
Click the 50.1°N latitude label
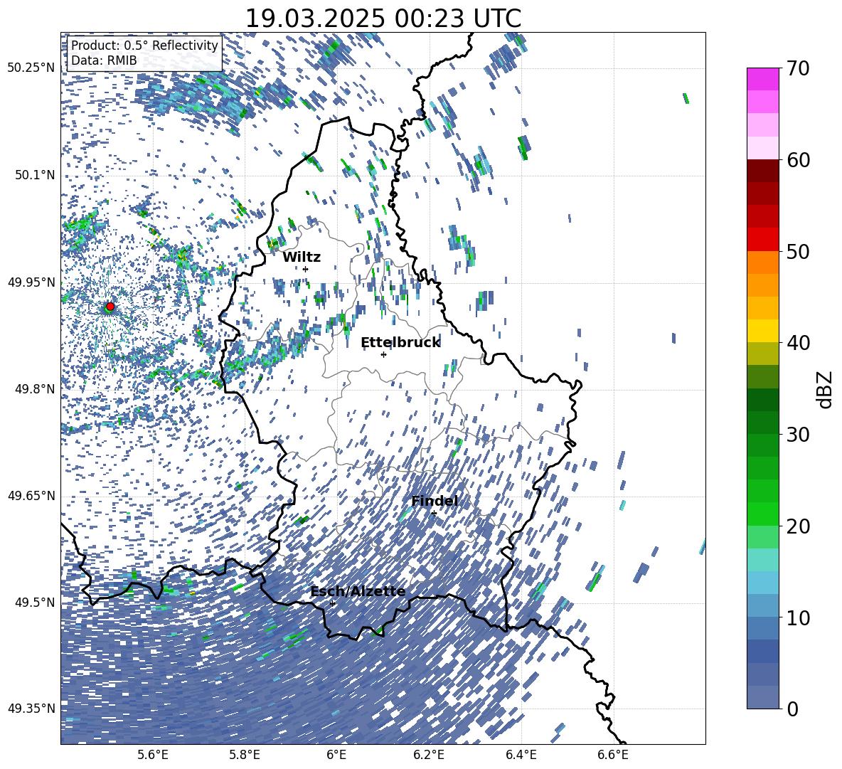pyautogui.click(x=35, y=175)
